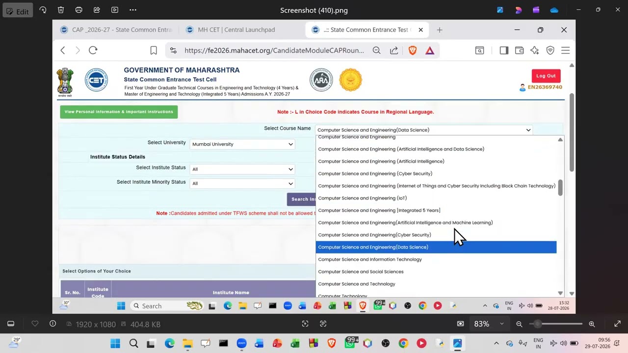Screen dimensions: 628x353
Task: Bookmark the page using the bookmark icon
Action: coord(154,50)
